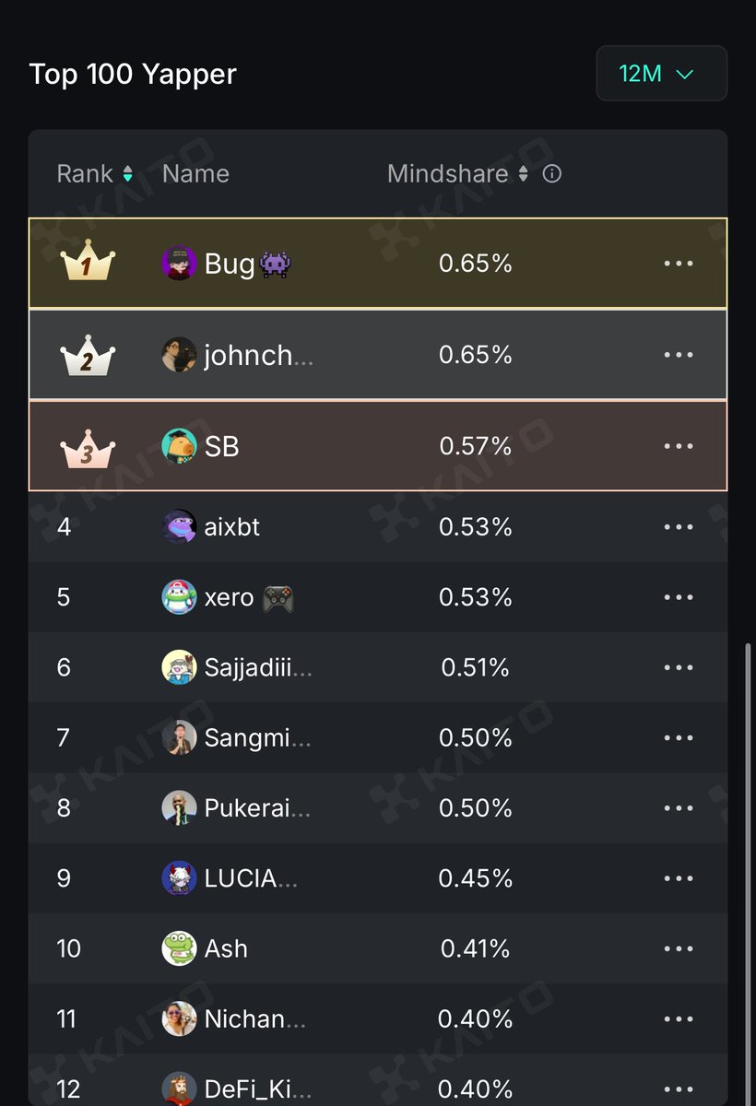Select Bug's avatar thumbnail
Screen dimensions: 756x1106
[x=179, y=264]
